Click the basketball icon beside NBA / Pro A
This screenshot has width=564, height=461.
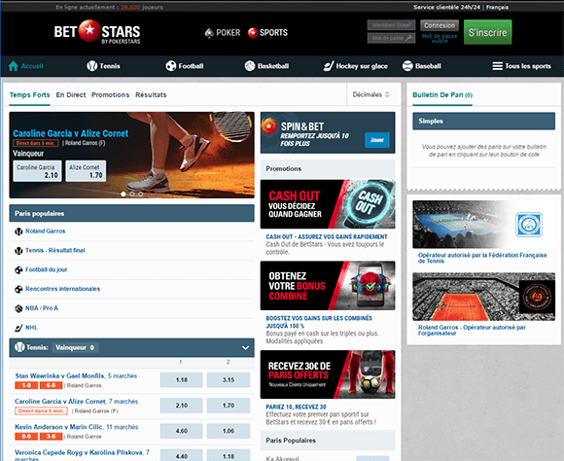(18, 308)
